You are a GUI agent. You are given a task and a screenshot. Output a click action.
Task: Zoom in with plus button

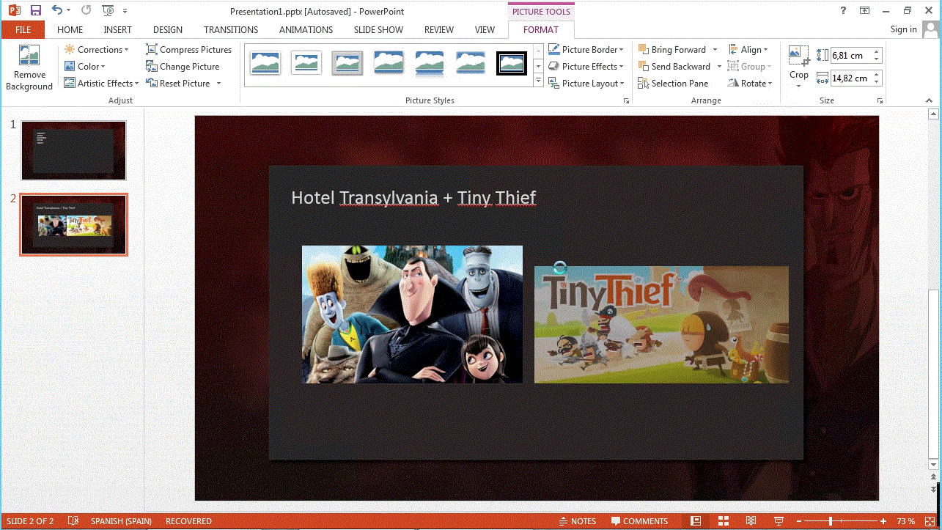(883, 521)
